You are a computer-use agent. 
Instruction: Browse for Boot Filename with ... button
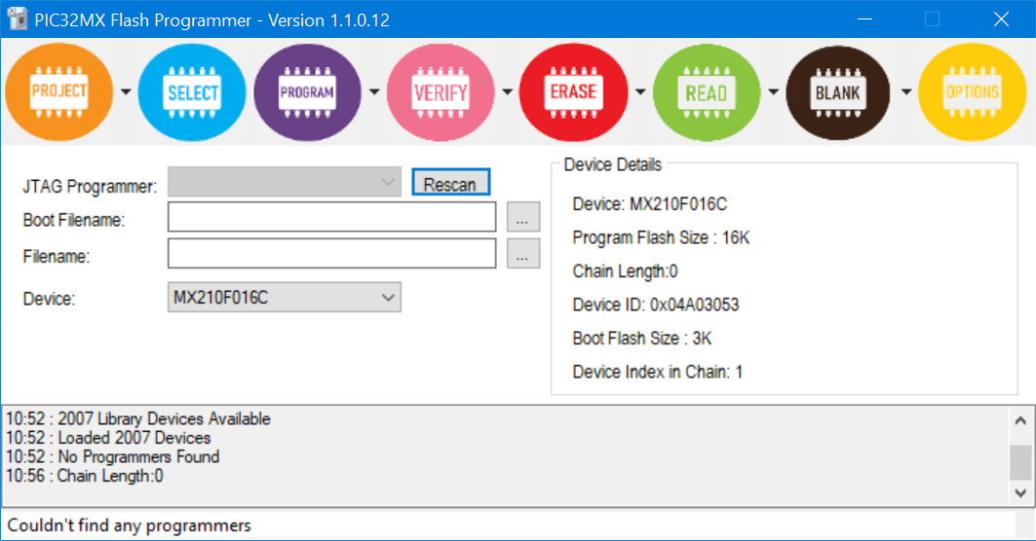(522, 218)
